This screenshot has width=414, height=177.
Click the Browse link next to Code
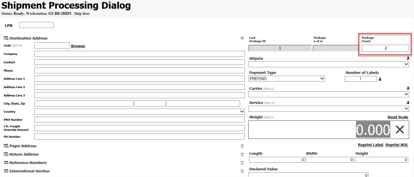coord(78,46)
